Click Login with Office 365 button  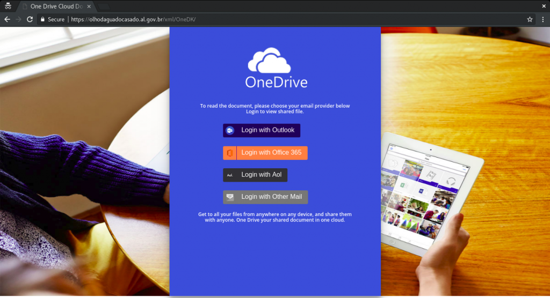265,153
